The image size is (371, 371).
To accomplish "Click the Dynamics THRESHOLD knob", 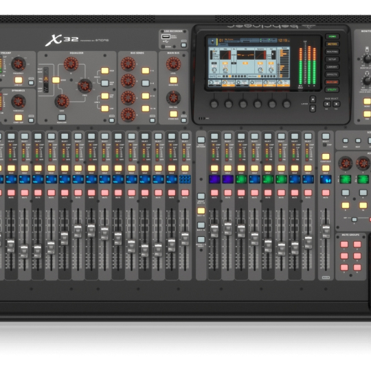I will (x=19, y=101).
